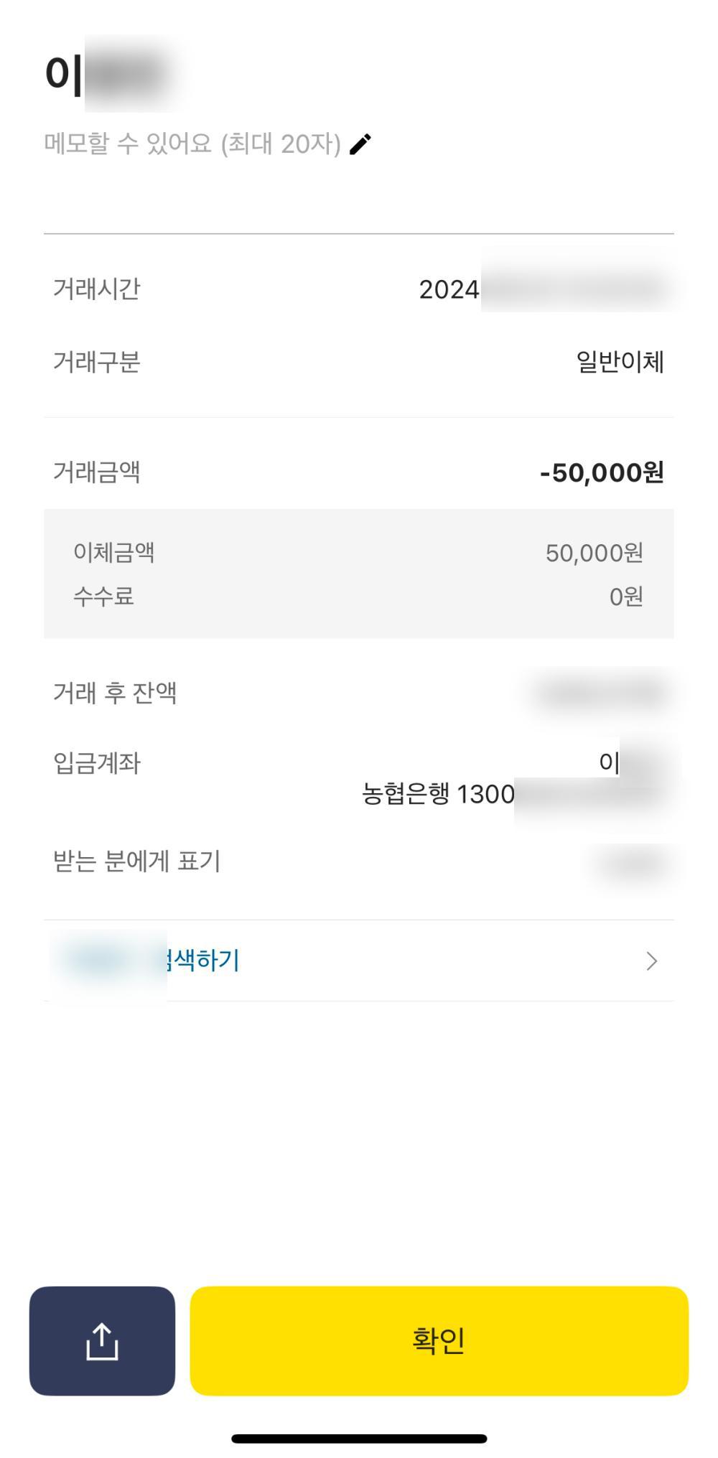The width and height of the screenshot is (718, 1458).
Task: Tap the 거래구분 label
Action: pyautogui.click(x=96, y=362)
